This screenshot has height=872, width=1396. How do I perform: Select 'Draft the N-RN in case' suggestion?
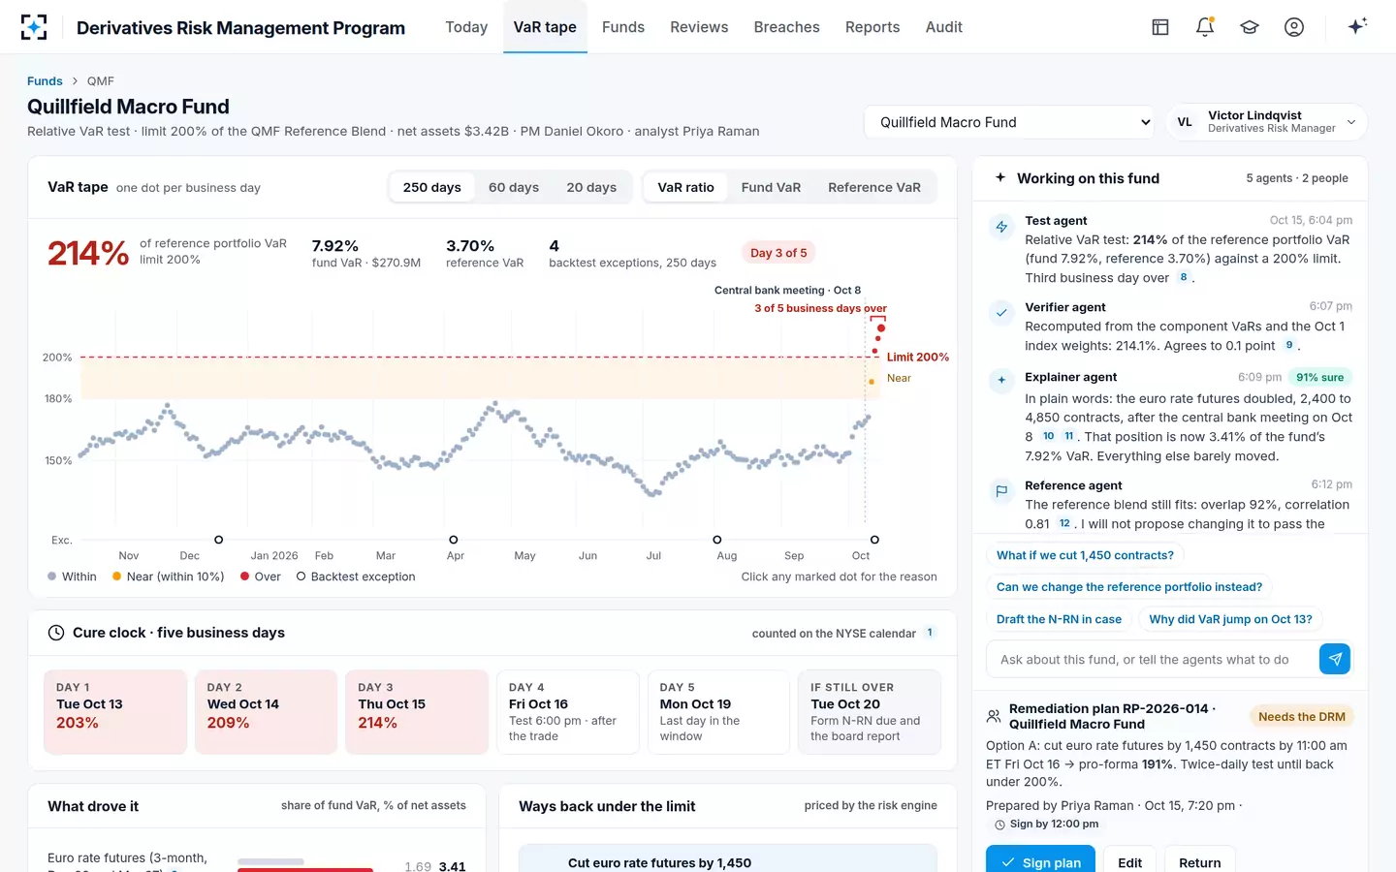click(1059, 619)
